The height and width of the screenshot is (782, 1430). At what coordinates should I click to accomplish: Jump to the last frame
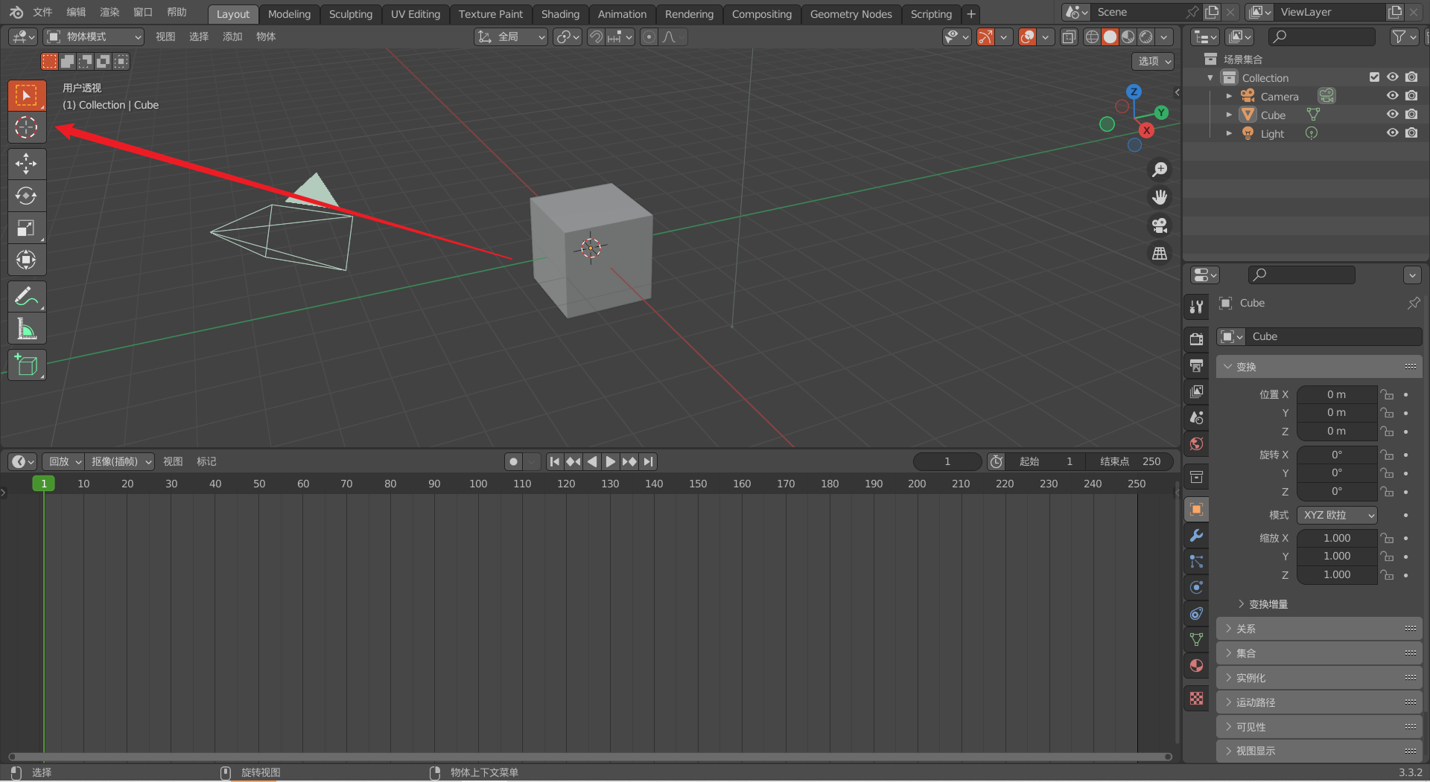(x=649, y=461)
